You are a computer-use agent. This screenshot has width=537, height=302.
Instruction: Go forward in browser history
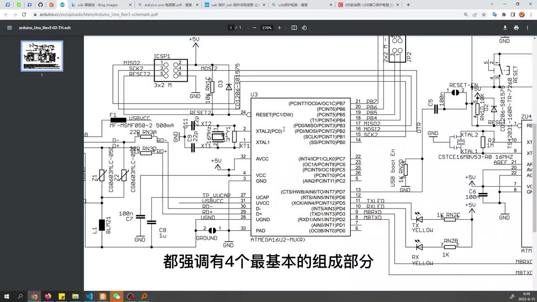[16, 14]
